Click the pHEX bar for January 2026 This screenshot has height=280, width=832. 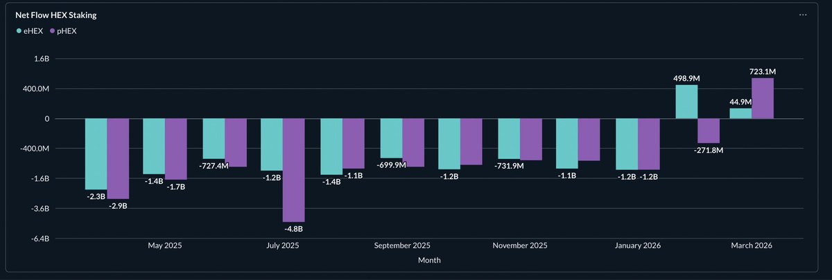(x=649, y=144)
